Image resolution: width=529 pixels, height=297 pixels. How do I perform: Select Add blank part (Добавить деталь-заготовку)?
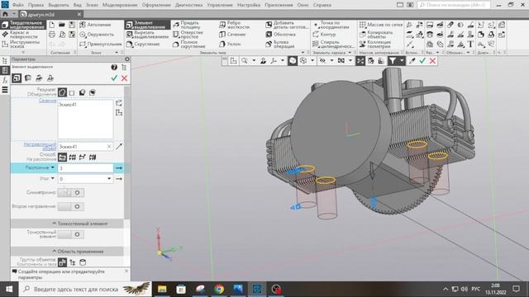tap(287, 25)
